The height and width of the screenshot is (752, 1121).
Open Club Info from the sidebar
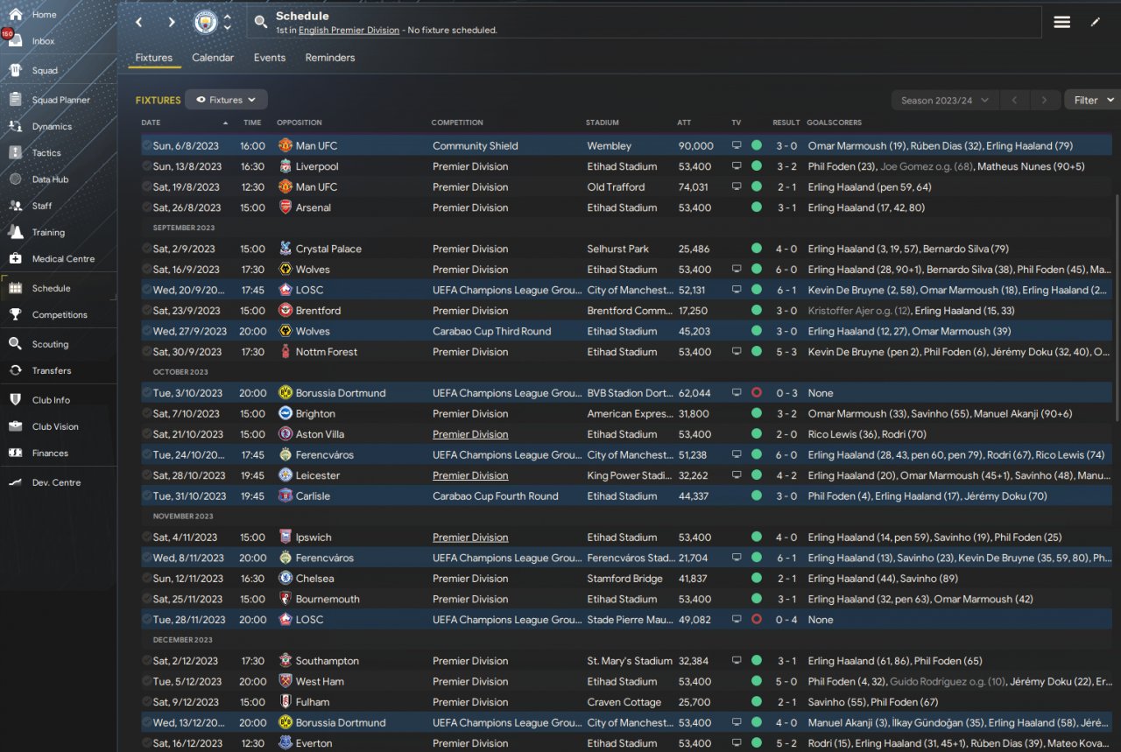coord(51,400)
